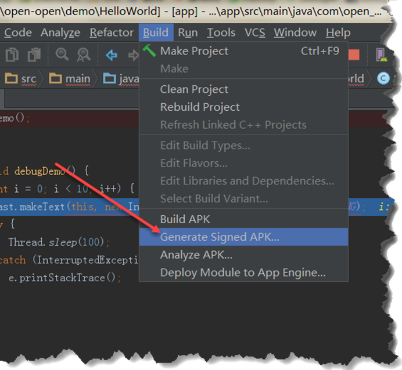Choose Deploy Module to App Engine

point(243,273)
